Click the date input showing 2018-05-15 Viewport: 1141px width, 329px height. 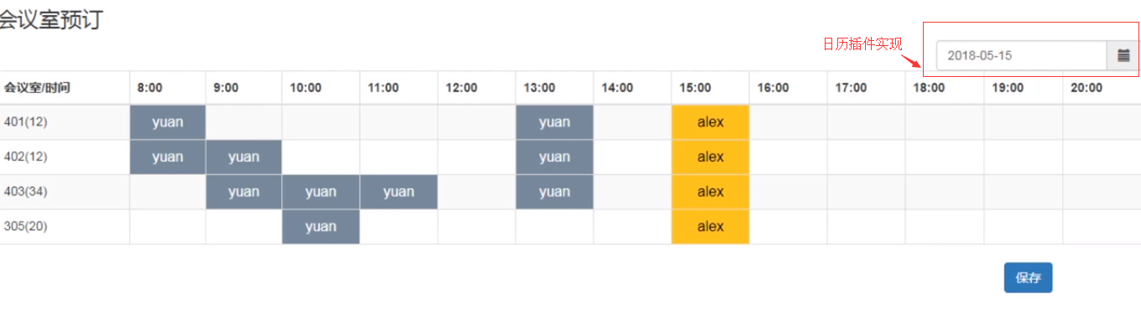[1023, 55]
